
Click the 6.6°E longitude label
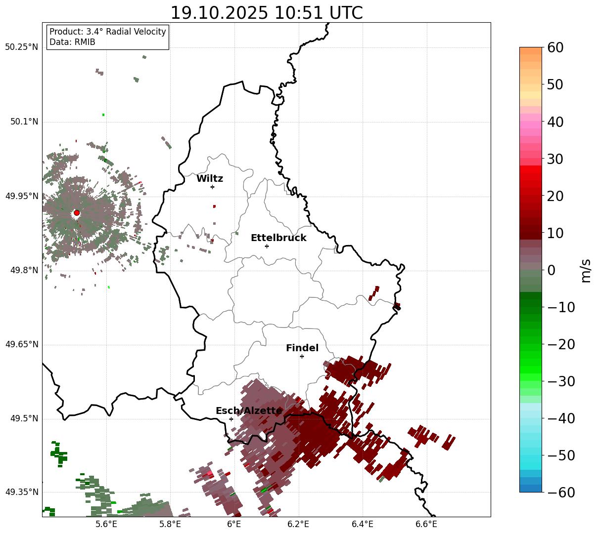click(426, 525)
